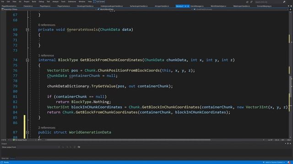Image resolution: width=293 pixels, height=164 pixels.
Task: Open the Help menu
Action: 90,1
